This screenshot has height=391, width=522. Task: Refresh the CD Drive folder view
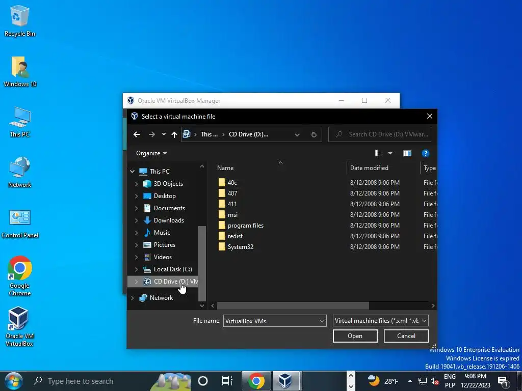click(314, 134)
